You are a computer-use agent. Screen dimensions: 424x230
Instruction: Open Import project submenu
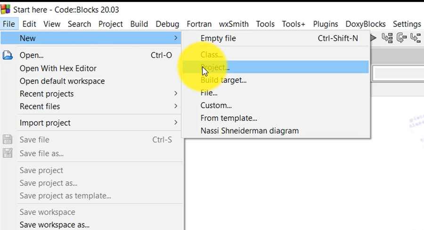coord(91,123)
